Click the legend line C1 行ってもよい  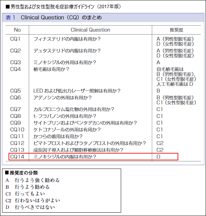pos(25,194)
